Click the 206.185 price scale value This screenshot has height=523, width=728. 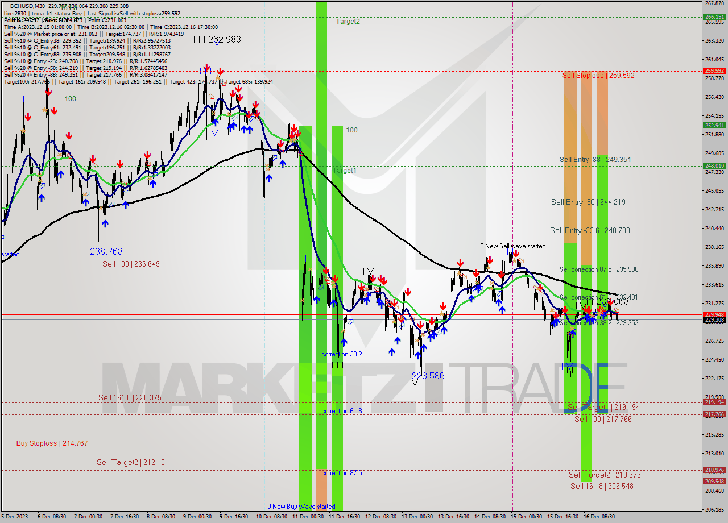tap(714, 509)
